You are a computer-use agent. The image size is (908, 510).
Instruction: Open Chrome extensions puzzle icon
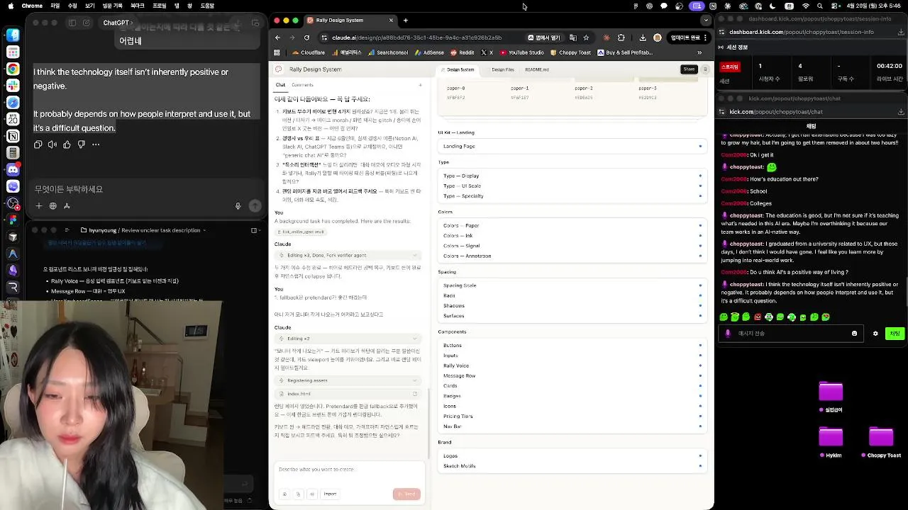(x=621, y=38)
